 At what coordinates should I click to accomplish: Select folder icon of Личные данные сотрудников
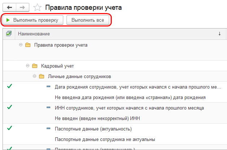click(x=42, y=76)
